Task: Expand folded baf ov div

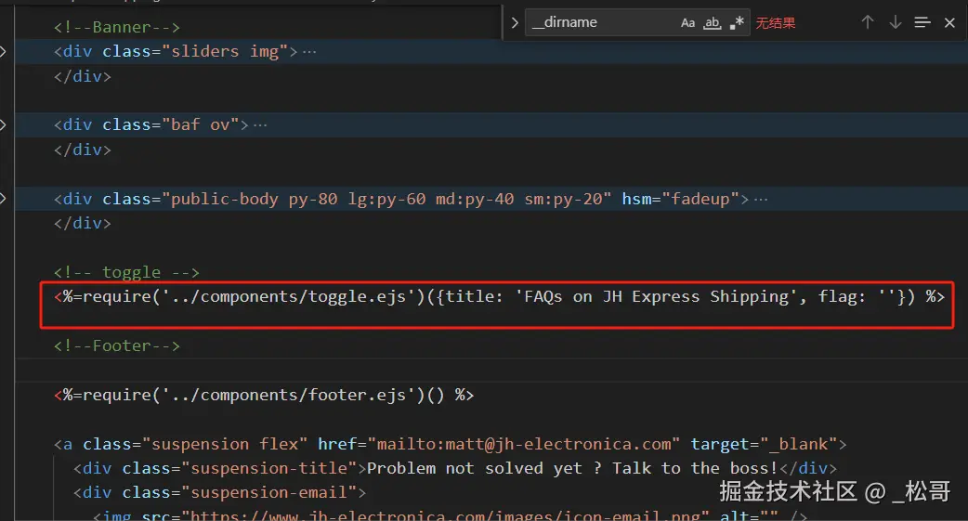Action: (3, 124)
